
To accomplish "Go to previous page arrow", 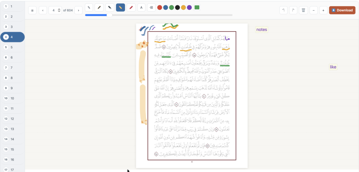I will point(43,10).
